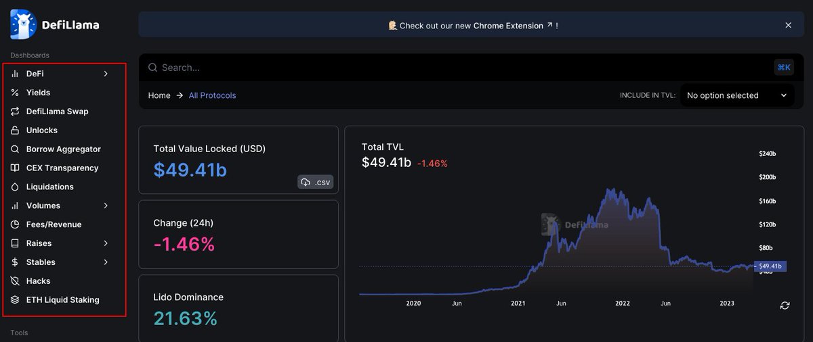Click the Total TVL chart heading
This screenshot has width=813, height=342.
[x=383, y=147]
